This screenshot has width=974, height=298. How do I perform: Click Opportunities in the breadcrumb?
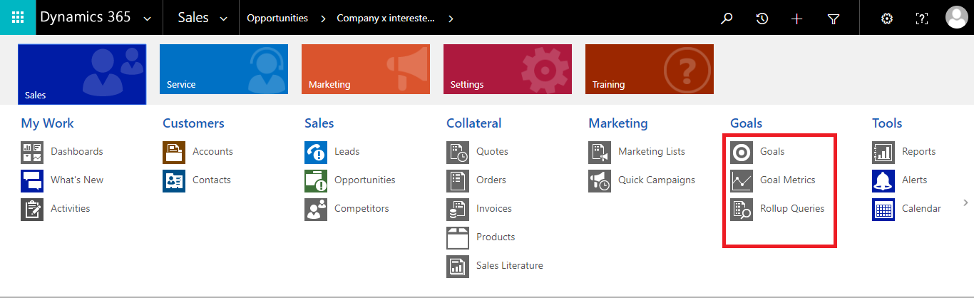click(x=277, y=19)
